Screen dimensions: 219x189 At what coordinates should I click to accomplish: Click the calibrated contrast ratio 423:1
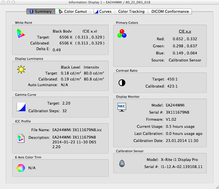(x=172, y=86)
